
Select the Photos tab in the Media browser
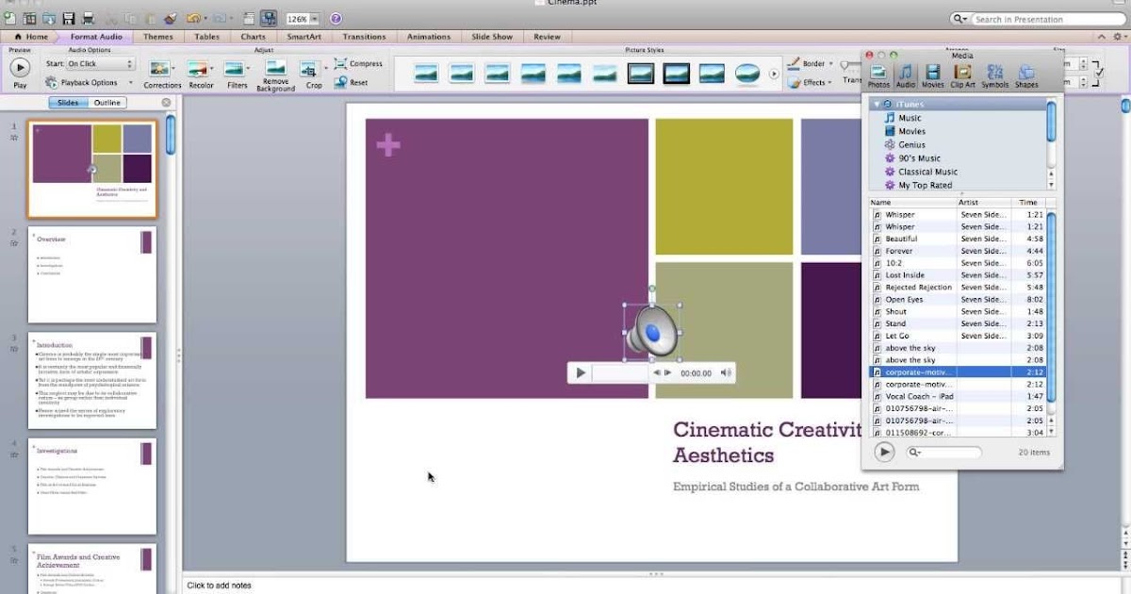tap(878, 74)
